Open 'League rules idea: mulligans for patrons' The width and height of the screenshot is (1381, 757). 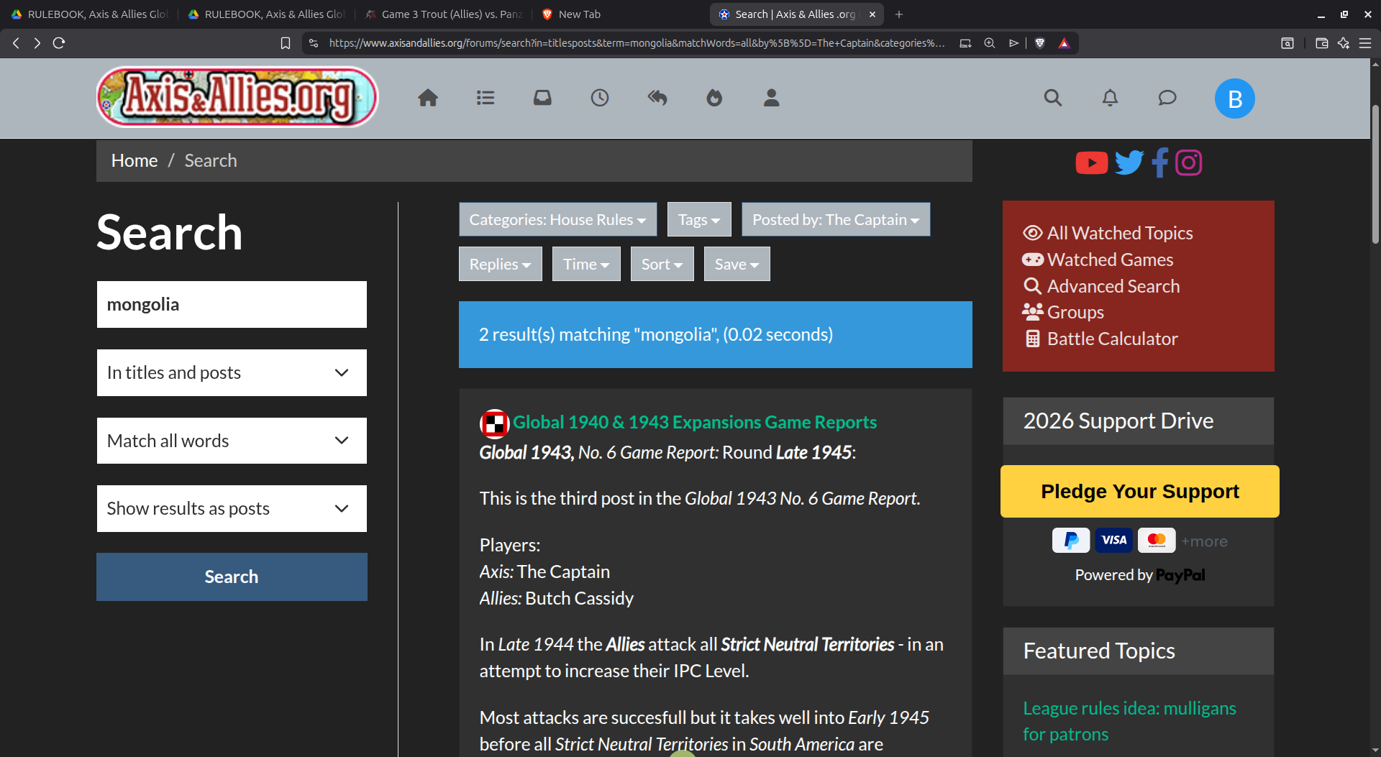coord(1129,721)
